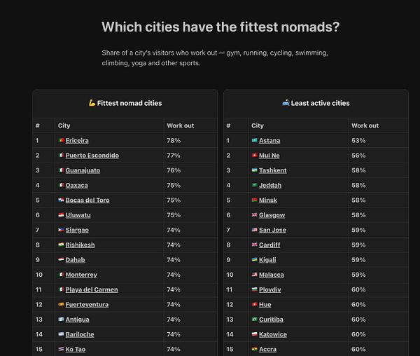Click the Tashkent city link
The width and height of the screenshot is (420, 356).
click(273, 170)
